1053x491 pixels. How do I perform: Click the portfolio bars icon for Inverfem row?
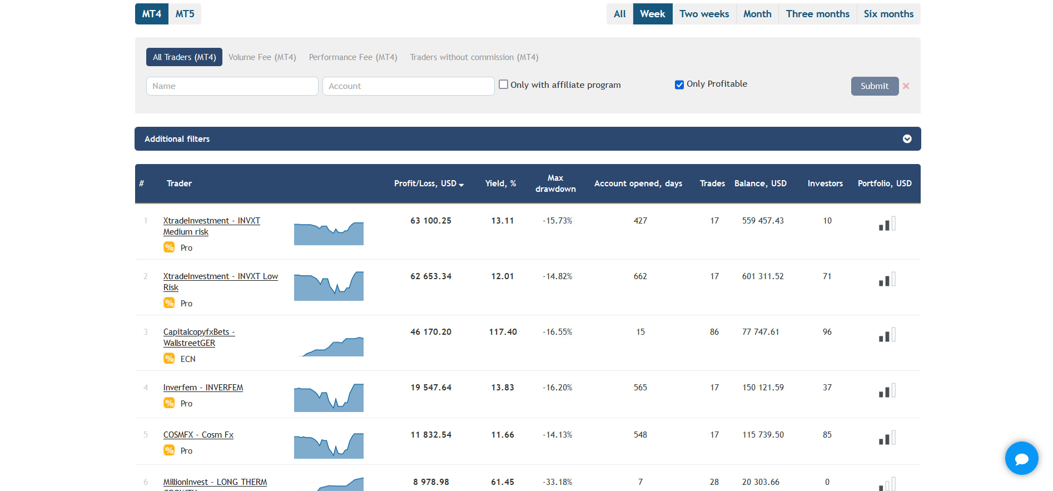pyautogui.click(x=887, y=390)
